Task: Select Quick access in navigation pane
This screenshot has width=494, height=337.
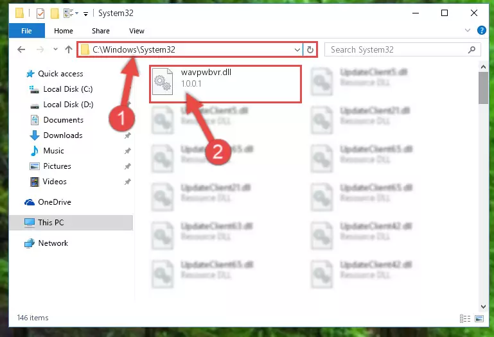Action: click(x=60, y=74)
